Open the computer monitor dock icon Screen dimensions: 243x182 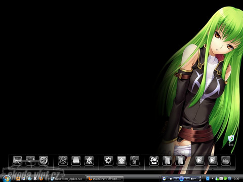point(17,160)
